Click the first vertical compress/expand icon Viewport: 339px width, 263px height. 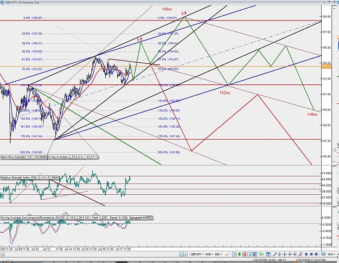click(x=290, y=254)
